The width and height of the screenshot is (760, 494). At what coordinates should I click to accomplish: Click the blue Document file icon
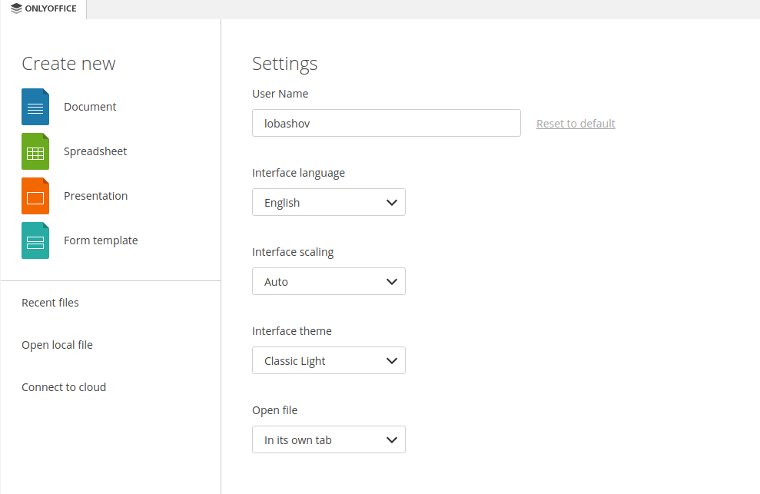[x=35, y=107]
